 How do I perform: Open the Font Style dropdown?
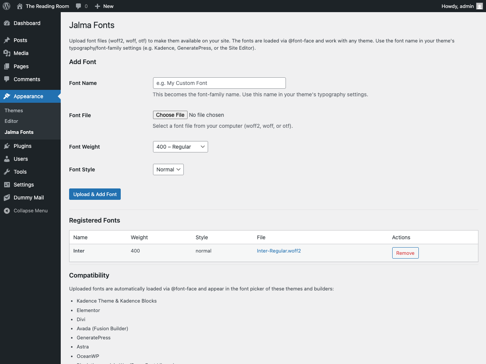[x=168, y=169]
